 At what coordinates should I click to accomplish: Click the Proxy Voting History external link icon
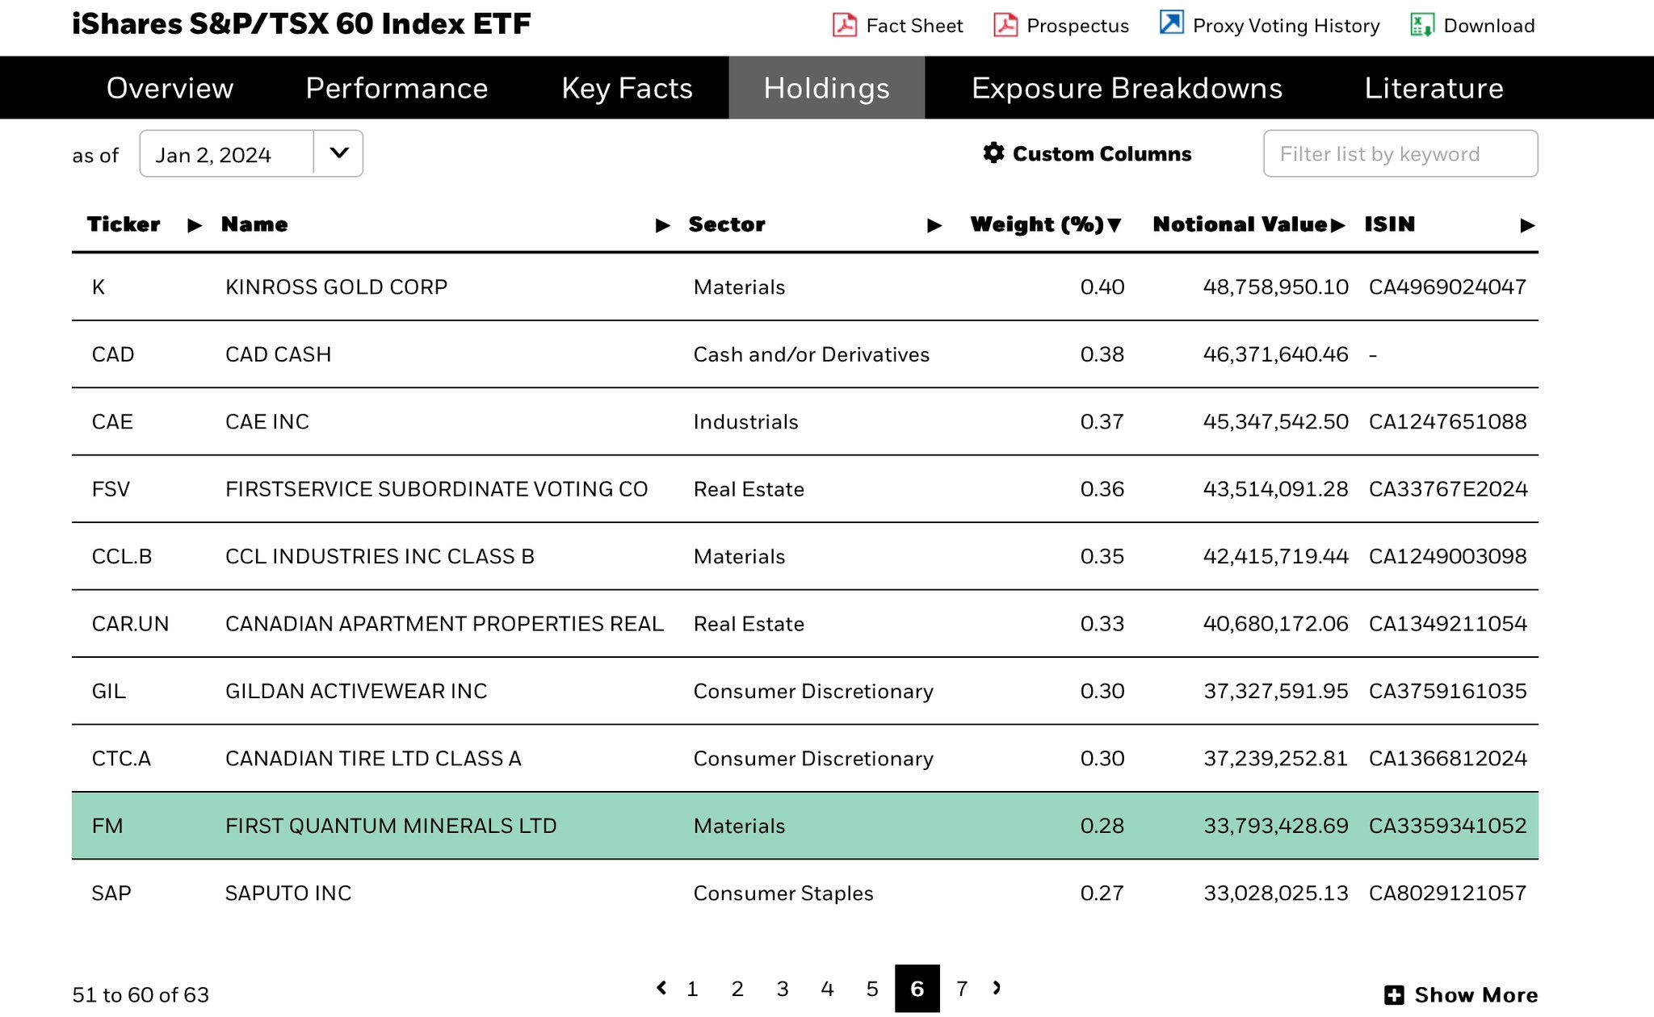[x=1171, y=23]
